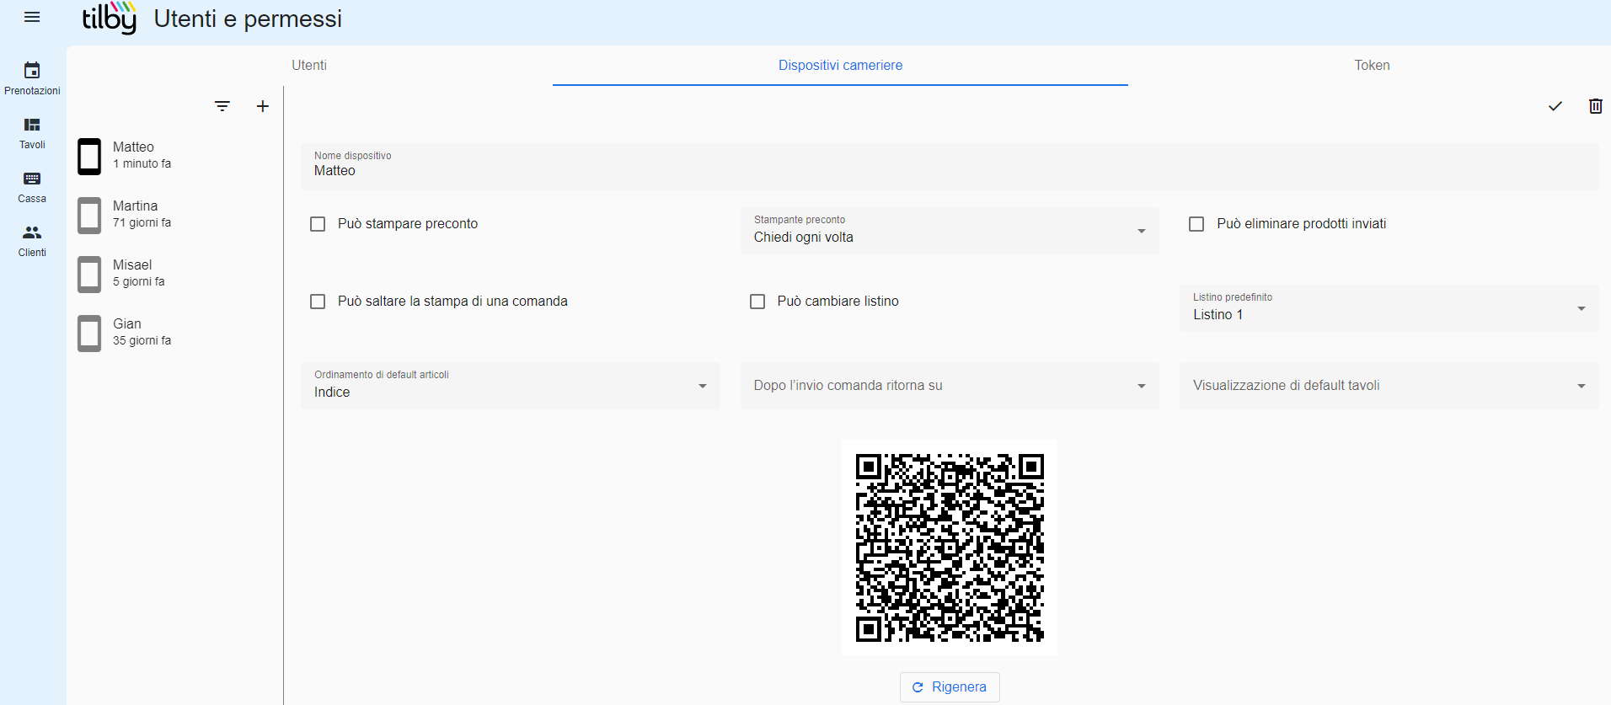Delete device with trash icon
This screenshot has height=705, width=1611.
[x=1596, y=106]
